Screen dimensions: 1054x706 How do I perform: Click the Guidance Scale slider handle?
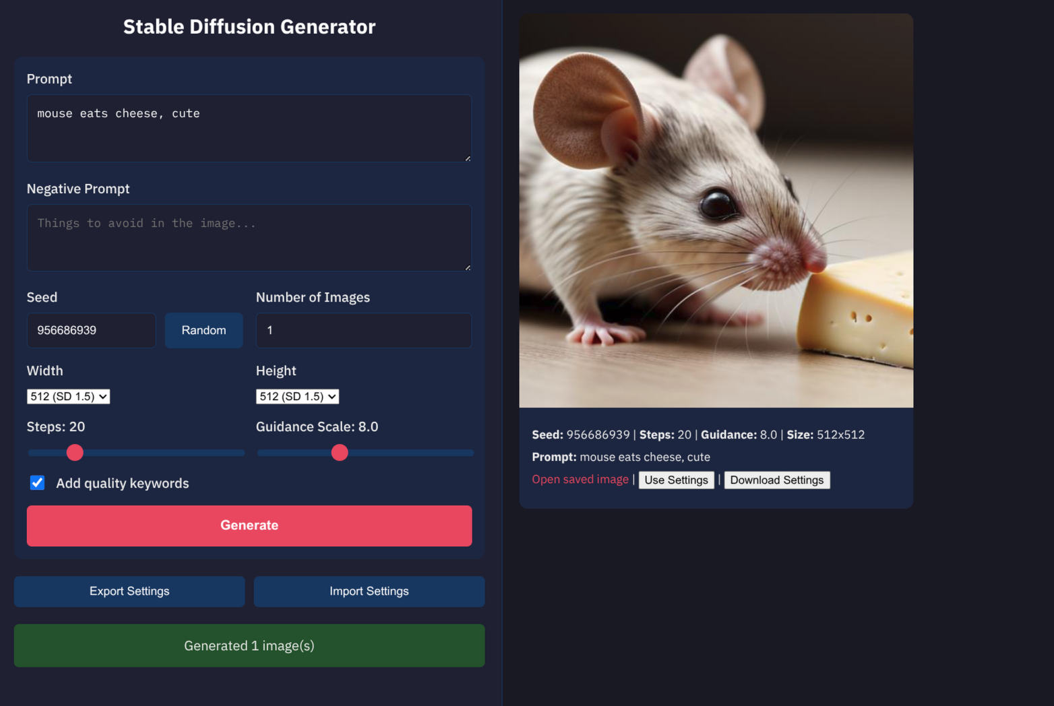[340, 453]
